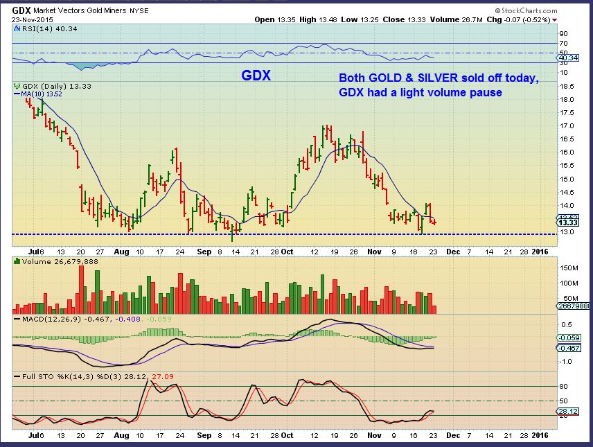Screen dimensions: 593x447
Task: Click the MACD(12,26,9) -0.467 label
Action: tap(67, 319)
